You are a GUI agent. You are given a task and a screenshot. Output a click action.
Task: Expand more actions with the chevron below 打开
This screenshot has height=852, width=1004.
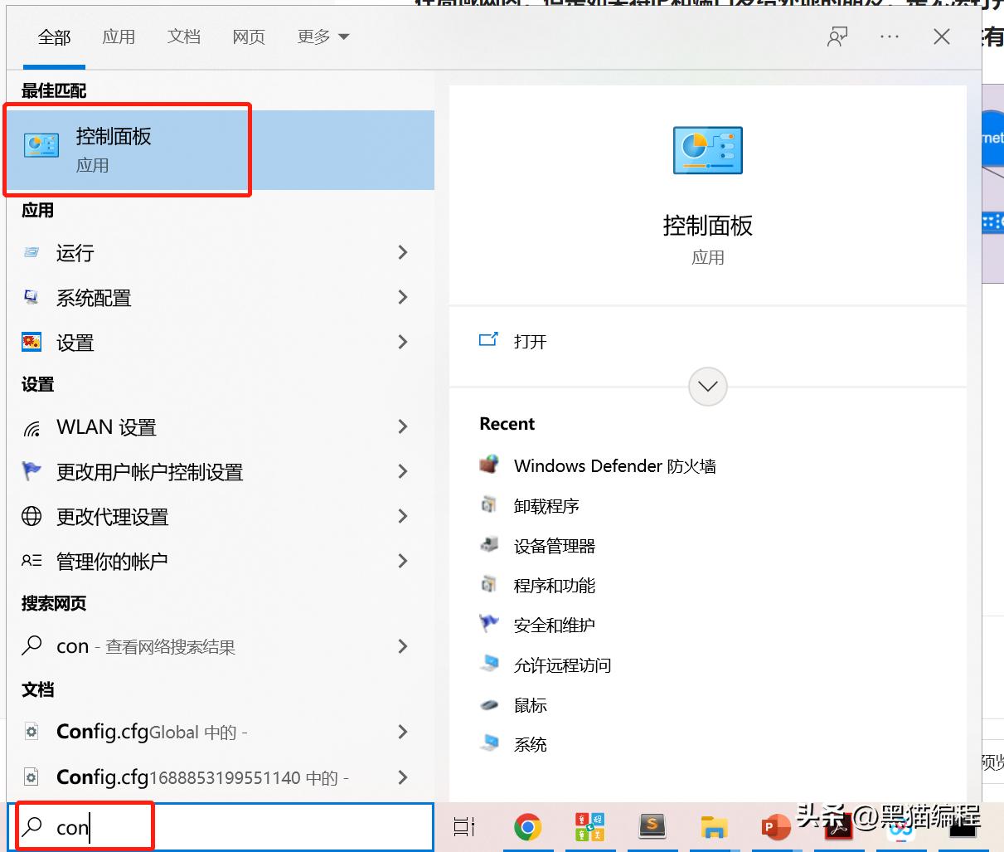click(707, 386)
